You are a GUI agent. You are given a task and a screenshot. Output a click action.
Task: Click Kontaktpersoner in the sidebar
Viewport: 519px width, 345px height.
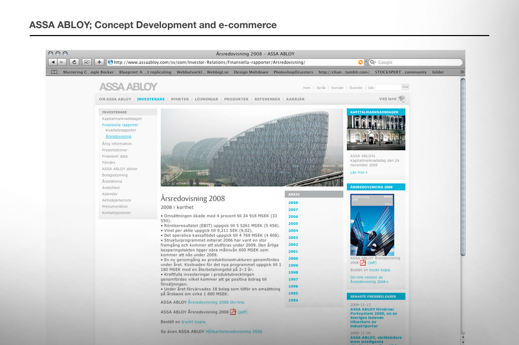pyautogui.click(x=116, y=213)
